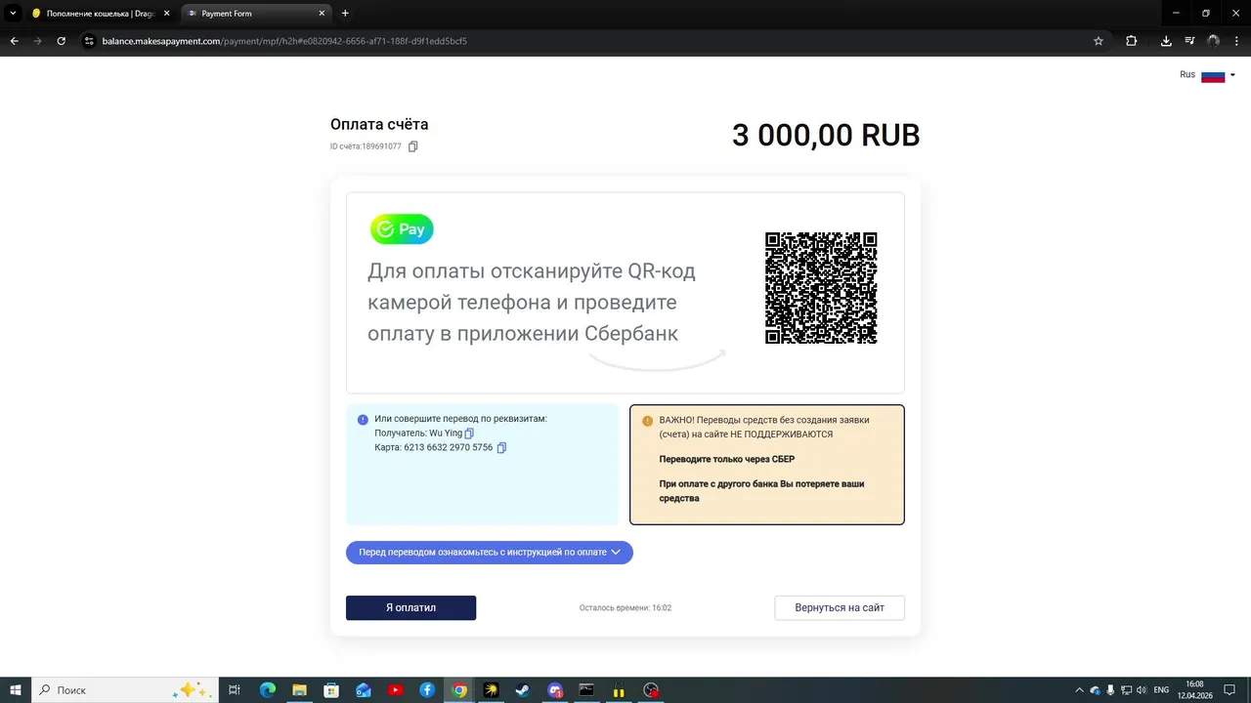The width and height of the screenshot is (1251, 703).
Task: Expand the payment instruction dropdown
Action: 490,553
